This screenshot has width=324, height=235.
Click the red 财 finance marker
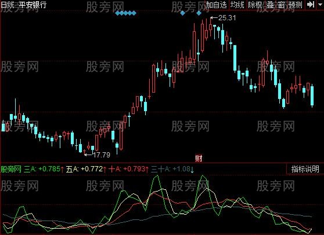(x=199, y=159)
